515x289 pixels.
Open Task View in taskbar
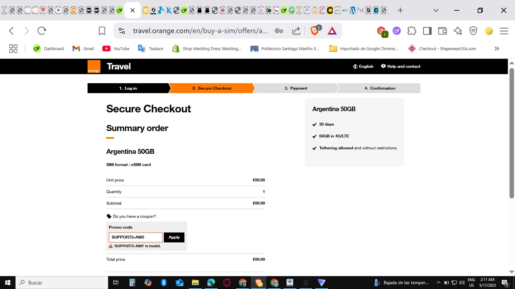(116, 282)
